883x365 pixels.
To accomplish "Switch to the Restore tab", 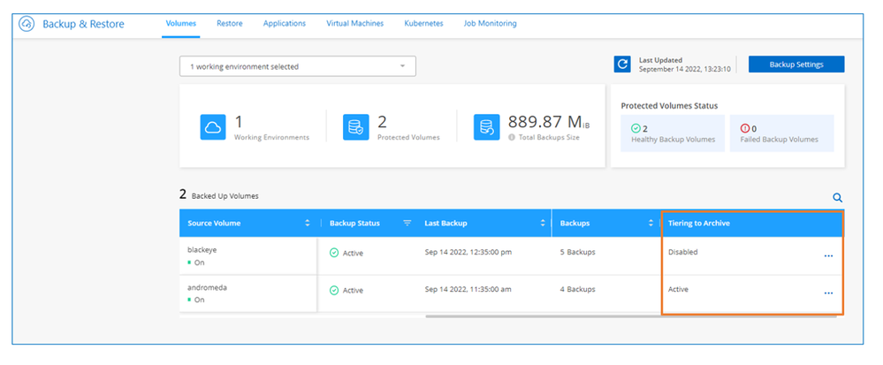I will tap(230, 24).
